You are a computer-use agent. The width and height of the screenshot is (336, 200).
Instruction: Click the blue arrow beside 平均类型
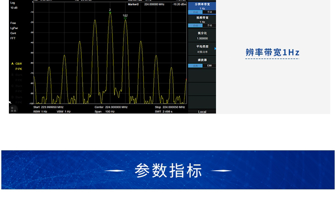point(215,49)
